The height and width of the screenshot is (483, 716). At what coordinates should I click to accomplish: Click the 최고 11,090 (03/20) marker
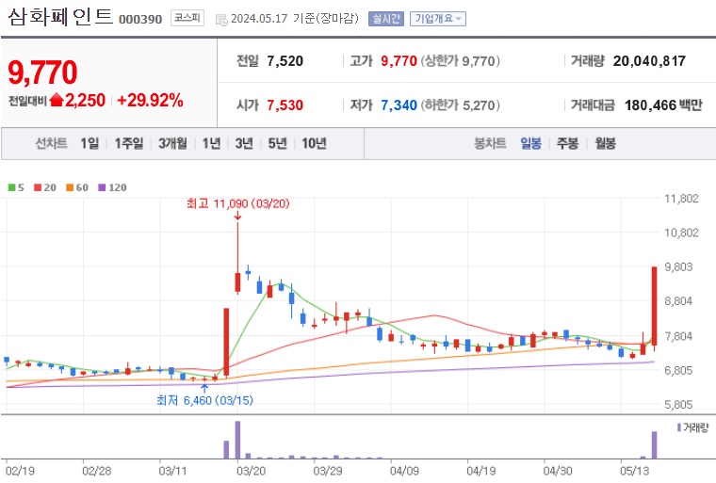pos(238,203)
